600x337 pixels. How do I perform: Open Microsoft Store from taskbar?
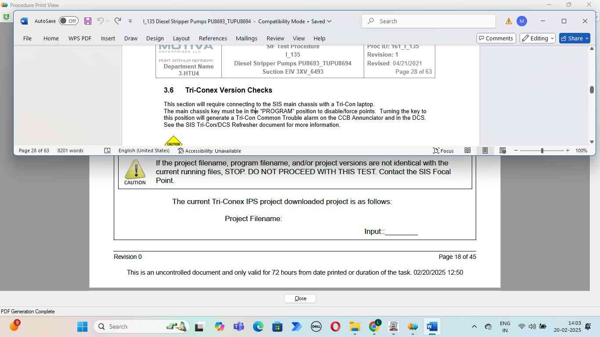277,326
